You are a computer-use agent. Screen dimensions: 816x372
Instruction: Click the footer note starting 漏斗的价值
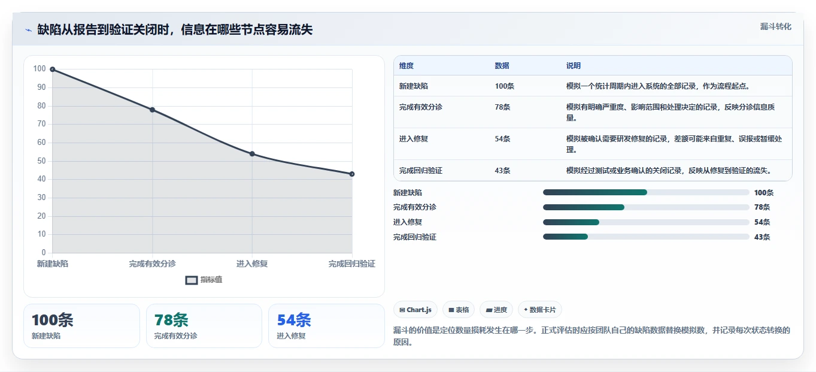pyautogui.click(x=592, y=337)
